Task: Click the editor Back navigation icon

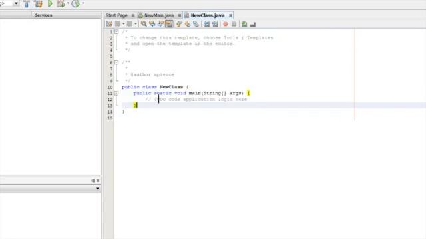Action: (x=118, y=24)
